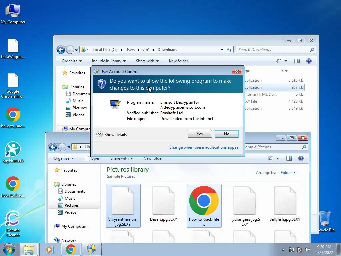The image size is (341, 256).
Task: Go back in the Downloads window
Action: [x=61, y=50]
